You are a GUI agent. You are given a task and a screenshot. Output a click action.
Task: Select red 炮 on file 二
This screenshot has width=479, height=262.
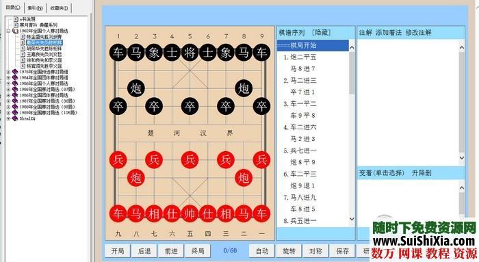(x=244, y=178)
